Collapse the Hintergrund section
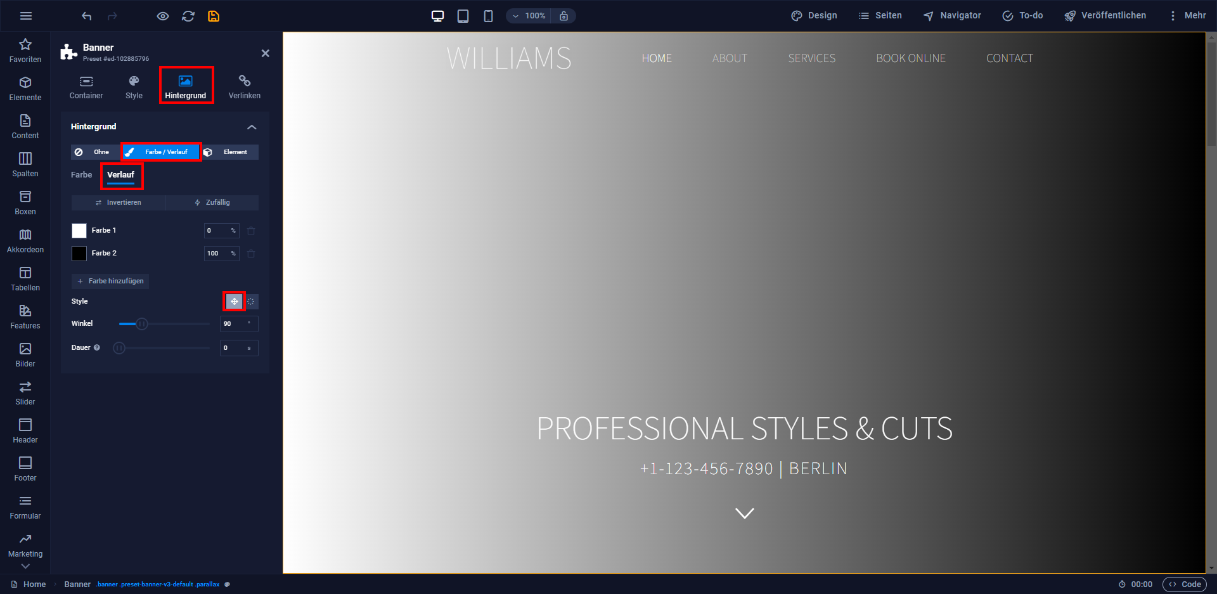Screen dimensions: 1217x594 [x=252, y=127]
